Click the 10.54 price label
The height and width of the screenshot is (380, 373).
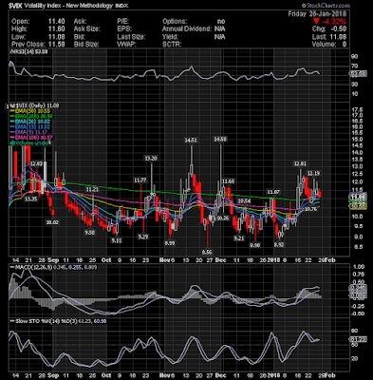244,200
